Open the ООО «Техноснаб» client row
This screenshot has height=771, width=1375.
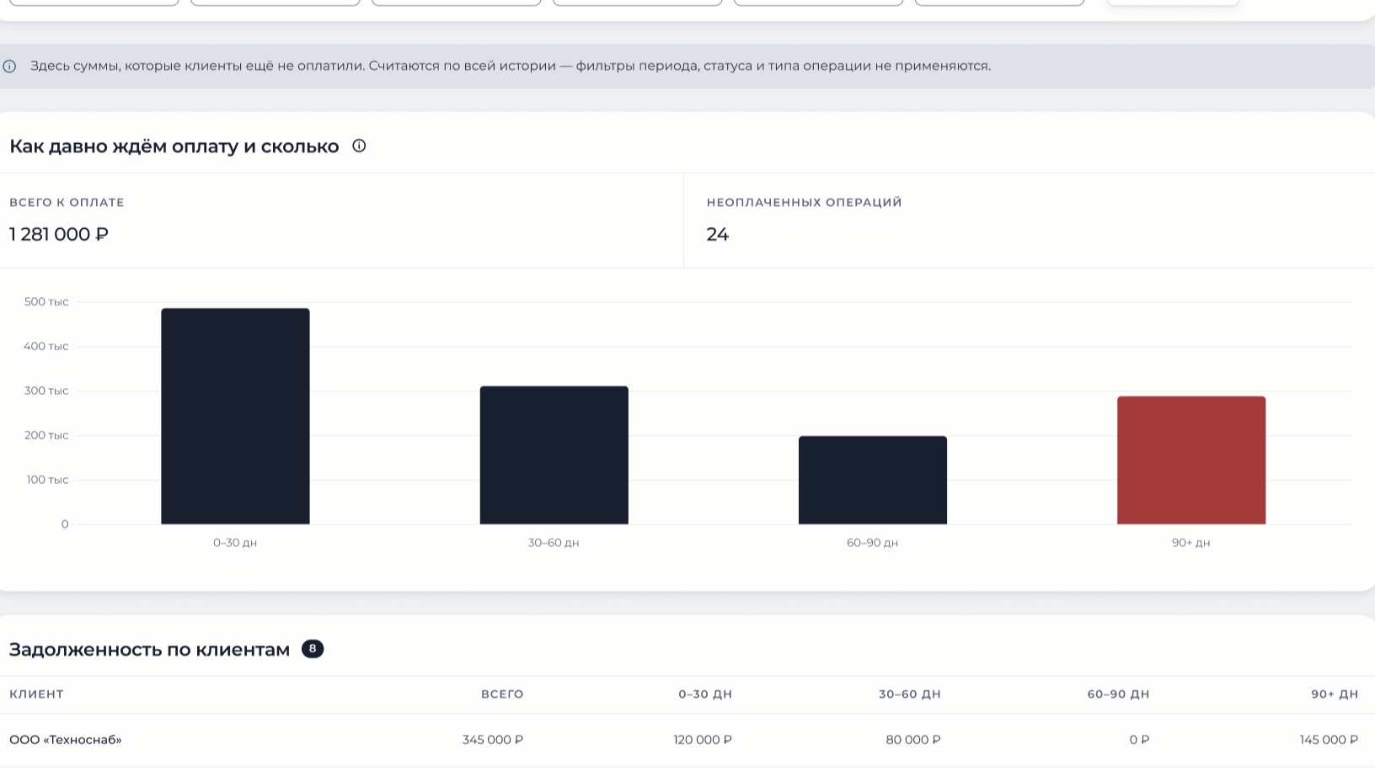(x=687, y=740)
